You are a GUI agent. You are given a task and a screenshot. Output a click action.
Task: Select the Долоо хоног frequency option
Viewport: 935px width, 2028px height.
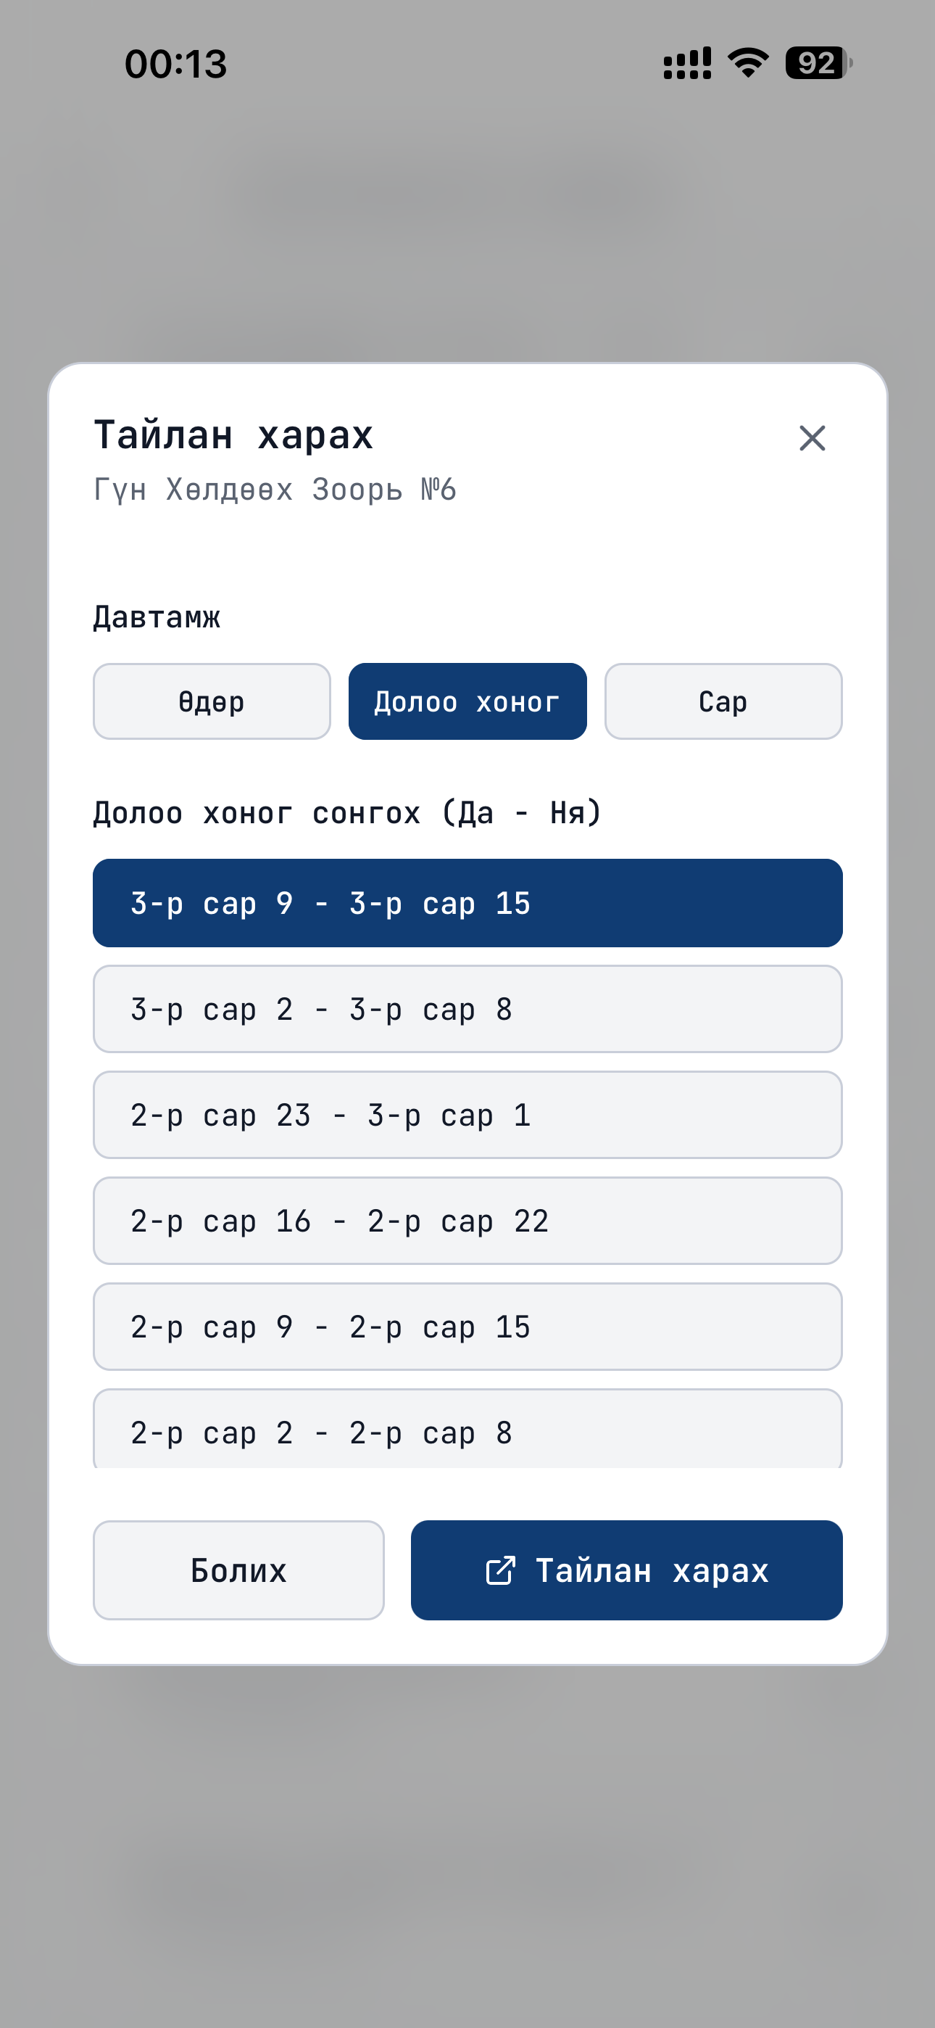coord(467,701)
